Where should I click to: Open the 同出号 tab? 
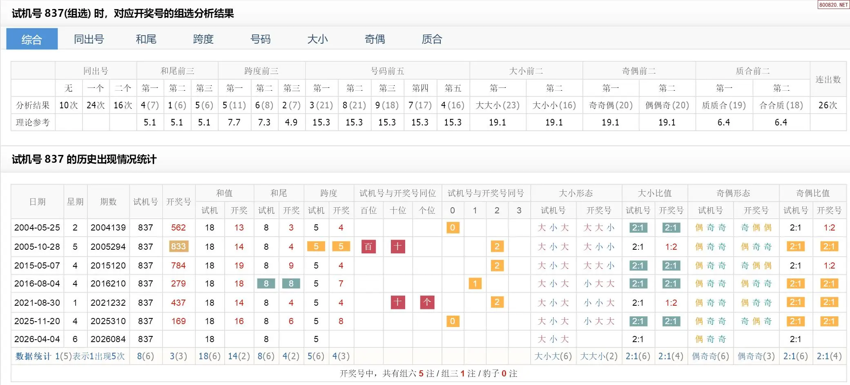tap(89, 39)
